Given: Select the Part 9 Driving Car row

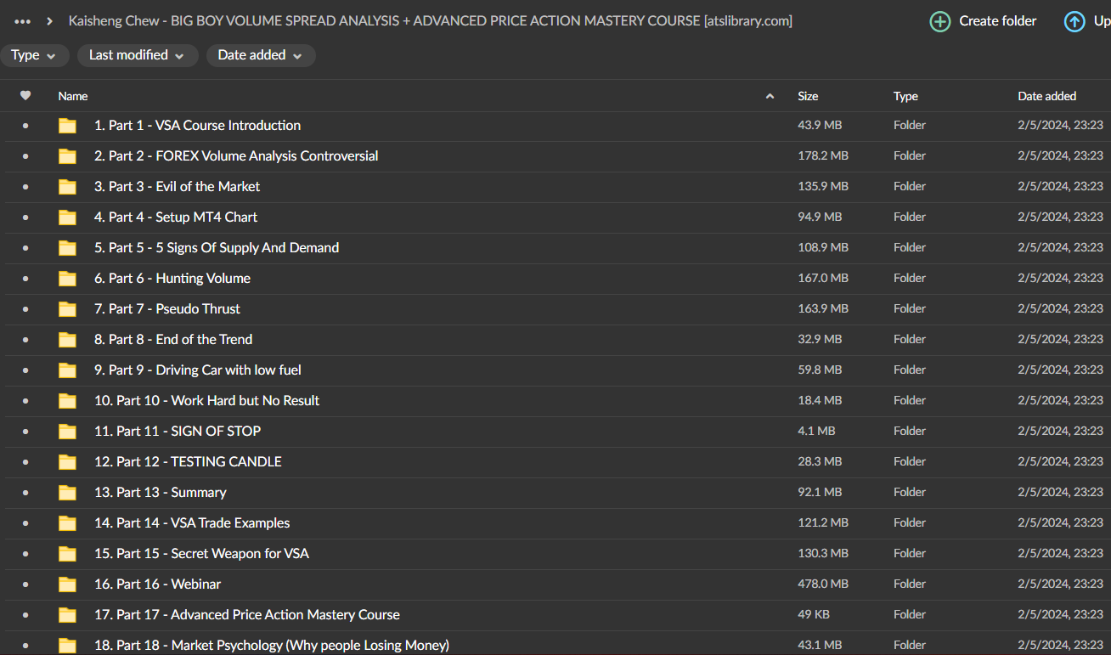Looking at the screenshot, I should pos(510,370).
